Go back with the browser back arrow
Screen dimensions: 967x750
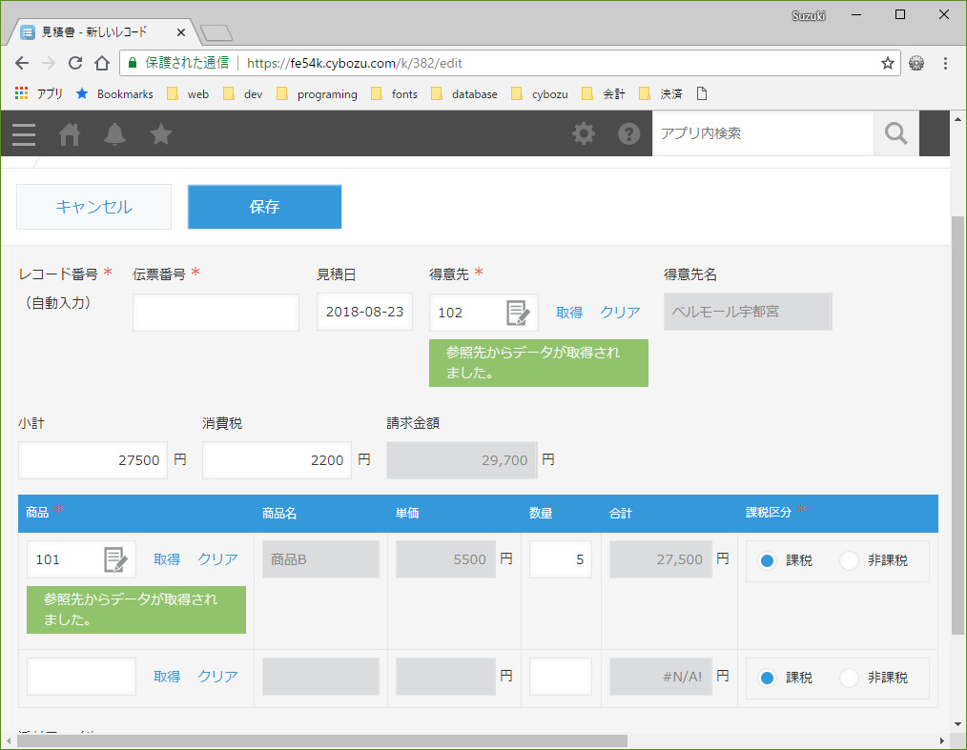(x=22, y=63)
